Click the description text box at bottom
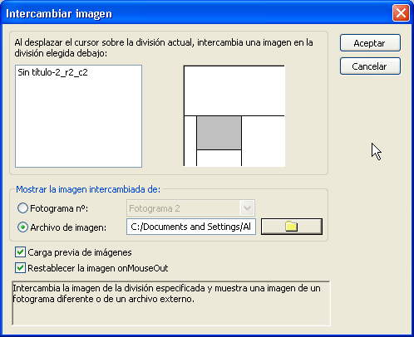The height and width of the screenshot is (337, 414). click(171, 303)
